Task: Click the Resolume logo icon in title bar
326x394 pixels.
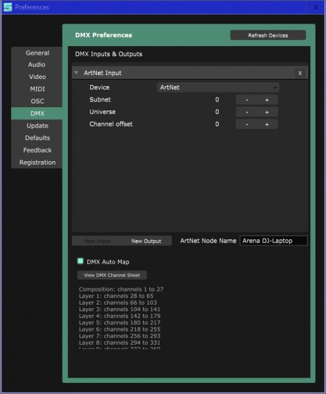Action: 8,7
